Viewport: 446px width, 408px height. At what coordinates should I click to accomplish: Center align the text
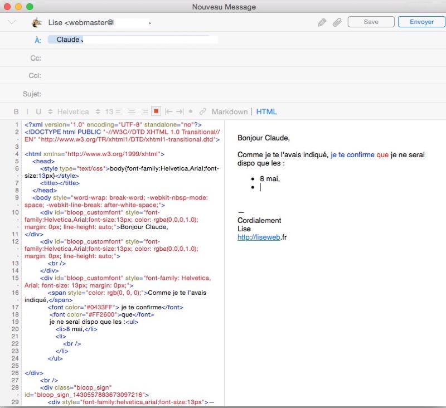[133, 111]
